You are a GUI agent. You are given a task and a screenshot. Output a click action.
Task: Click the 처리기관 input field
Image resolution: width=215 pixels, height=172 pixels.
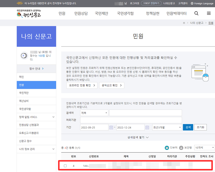click(131, 120)
